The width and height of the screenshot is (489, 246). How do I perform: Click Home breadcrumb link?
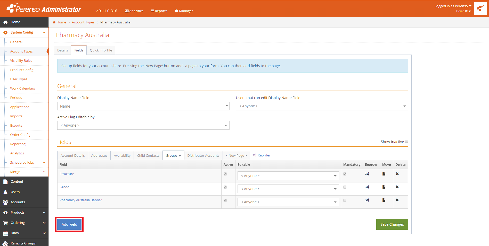[x=59, y=22]
